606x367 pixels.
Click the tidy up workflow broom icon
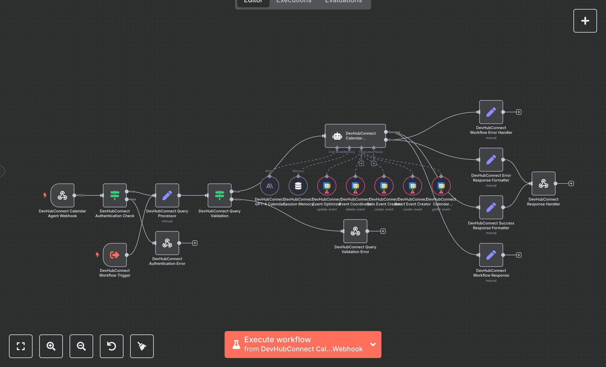click(142, 346)
